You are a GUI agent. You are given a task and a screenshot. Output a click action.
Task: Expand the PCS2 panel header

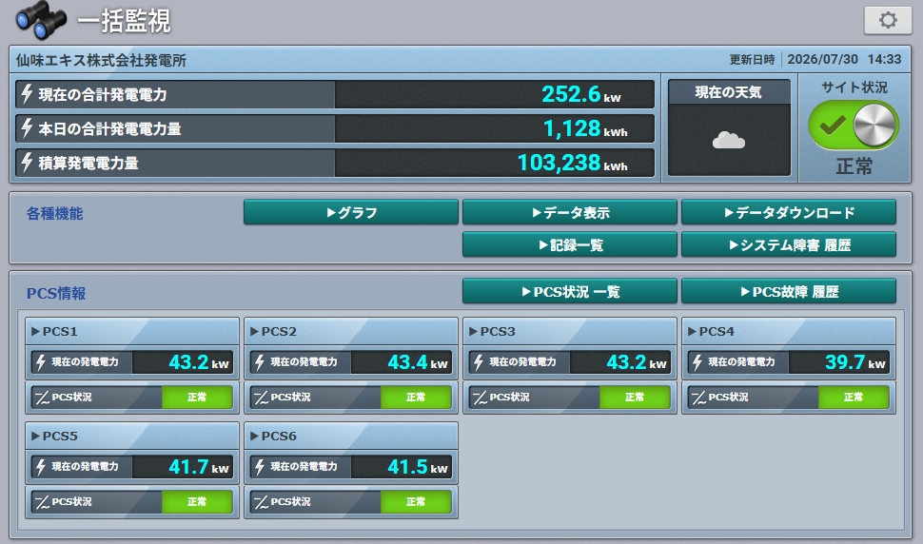(x=351, y=331)
